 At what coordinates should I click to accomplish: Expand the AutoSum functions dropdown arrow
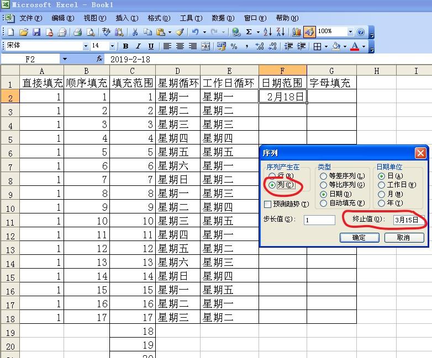point(258,32)
